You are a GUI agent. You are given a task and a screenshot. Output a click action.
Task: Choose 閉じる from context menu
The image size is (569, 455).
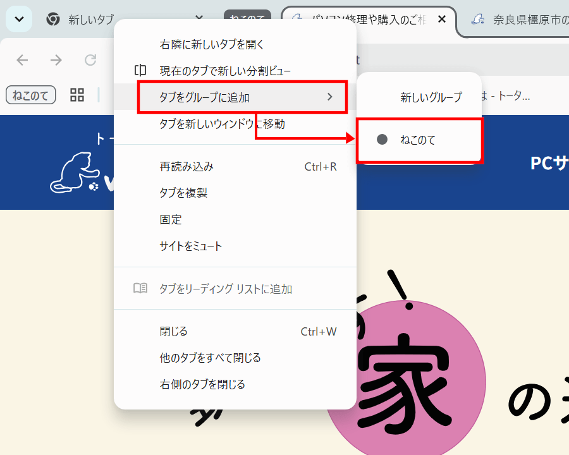click(235, 331)
